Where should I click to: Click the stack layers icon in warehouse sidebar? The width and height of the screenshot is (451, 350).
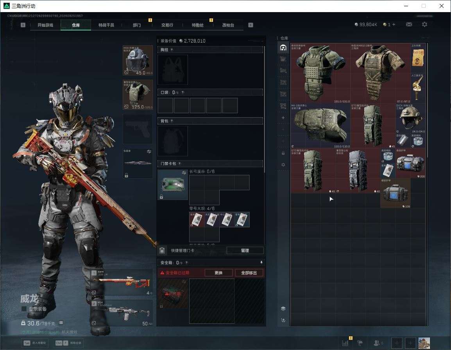[283, 309]
